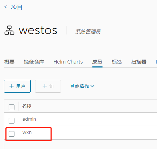
Task: Select the 成员 tab
Action: pyautogui.click(x=97, y=62)
